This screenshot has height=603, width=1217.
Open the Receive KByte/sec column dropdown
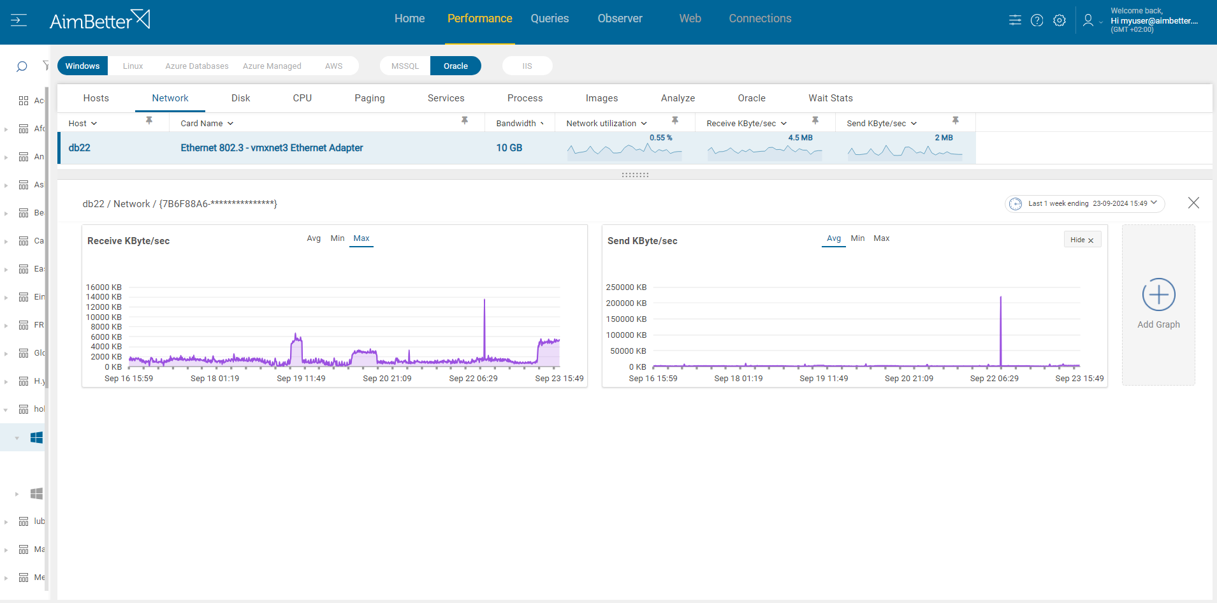(x=784, y=124)
